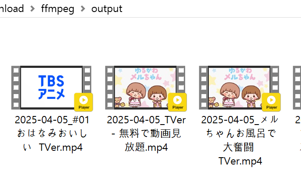Expand chevron before ffmpeg in breadcrumb
301x192 pixels.
click(33, 9)
